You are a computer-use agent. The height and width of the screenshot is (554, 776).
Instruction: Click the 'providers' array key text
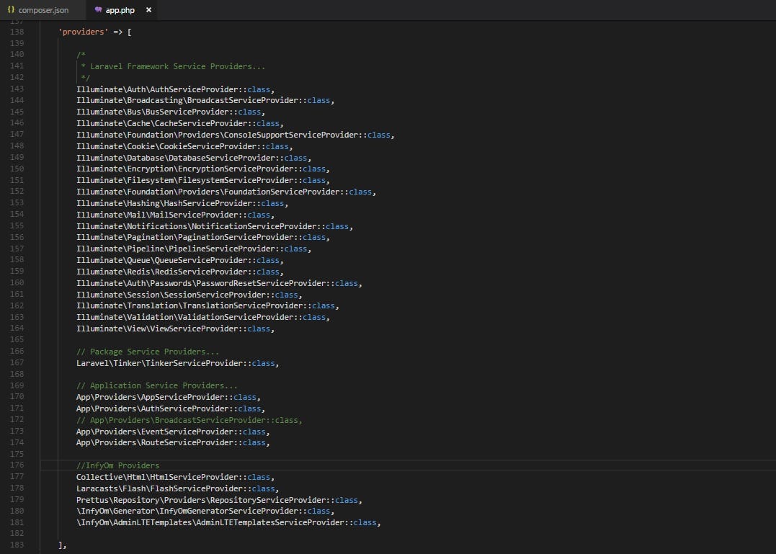pos(84,32)
